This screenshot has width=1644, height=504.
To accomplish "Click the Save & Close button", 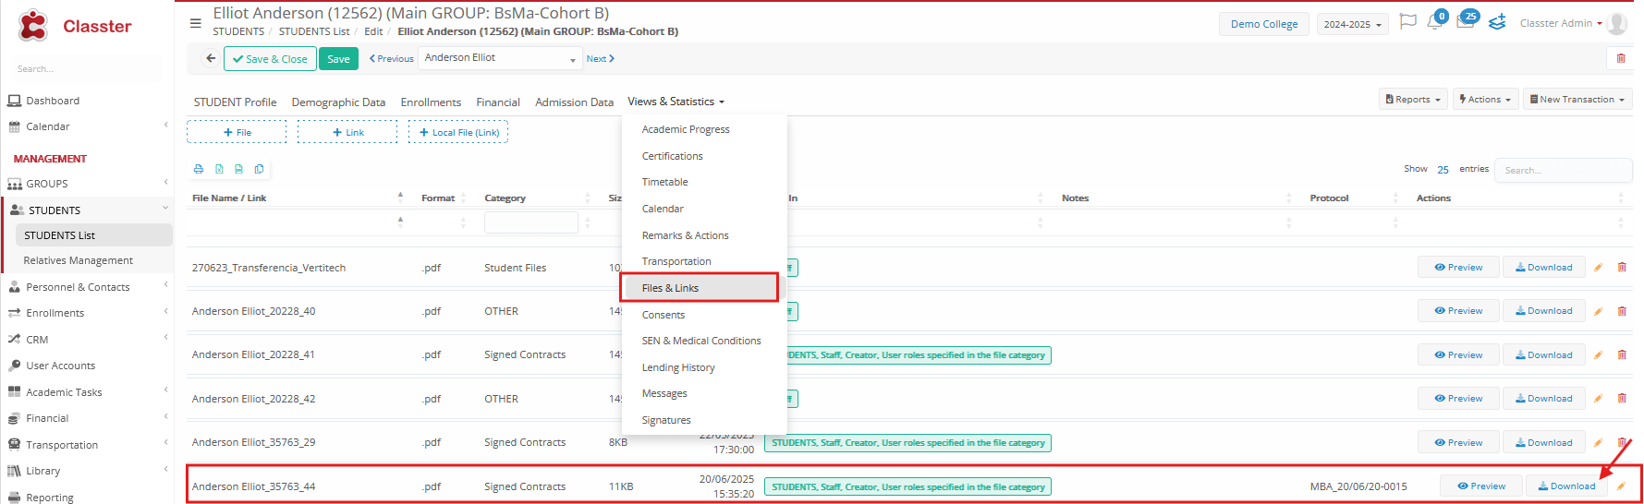I will 270,59.
